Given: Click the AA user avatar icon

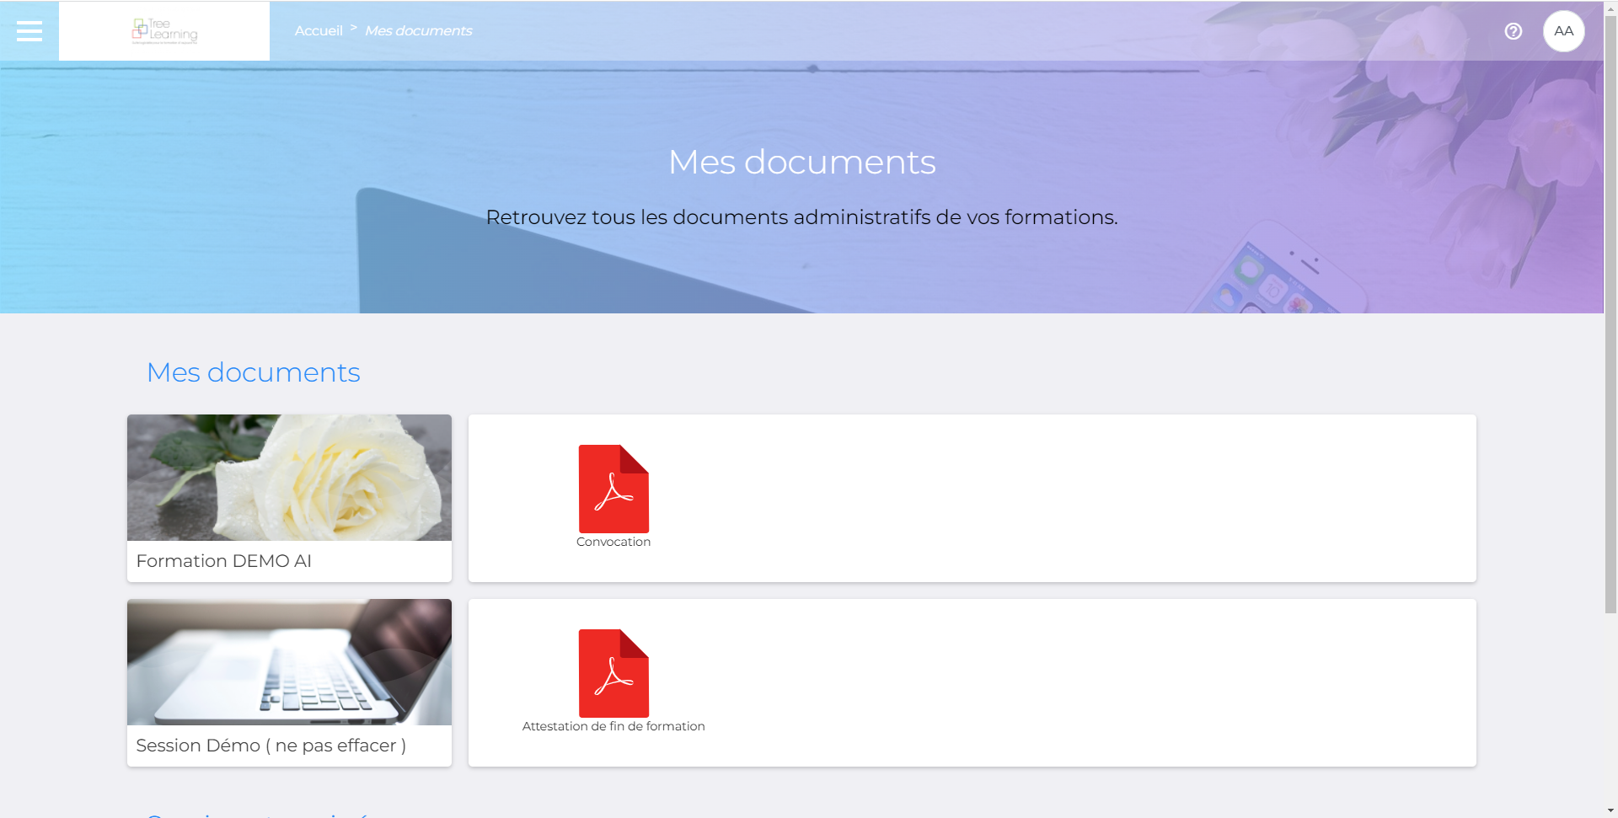Looking at the screenshot, I should (x=1563, y=30).
